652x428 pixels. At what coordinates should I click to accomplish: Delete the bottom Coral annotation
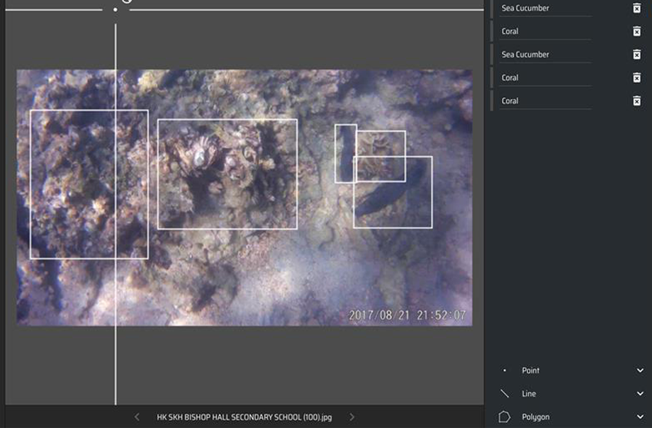coord(636,101)
